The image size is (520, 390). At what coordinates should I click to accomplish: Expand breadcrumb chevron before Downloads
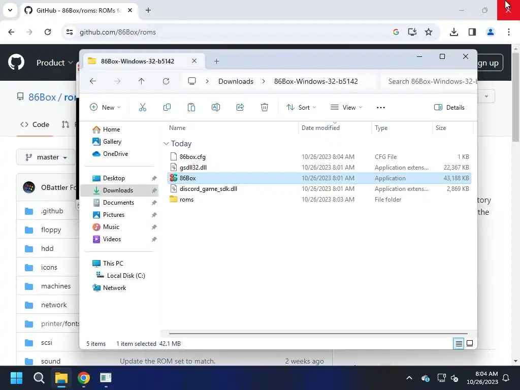click(x=207, y=81)
